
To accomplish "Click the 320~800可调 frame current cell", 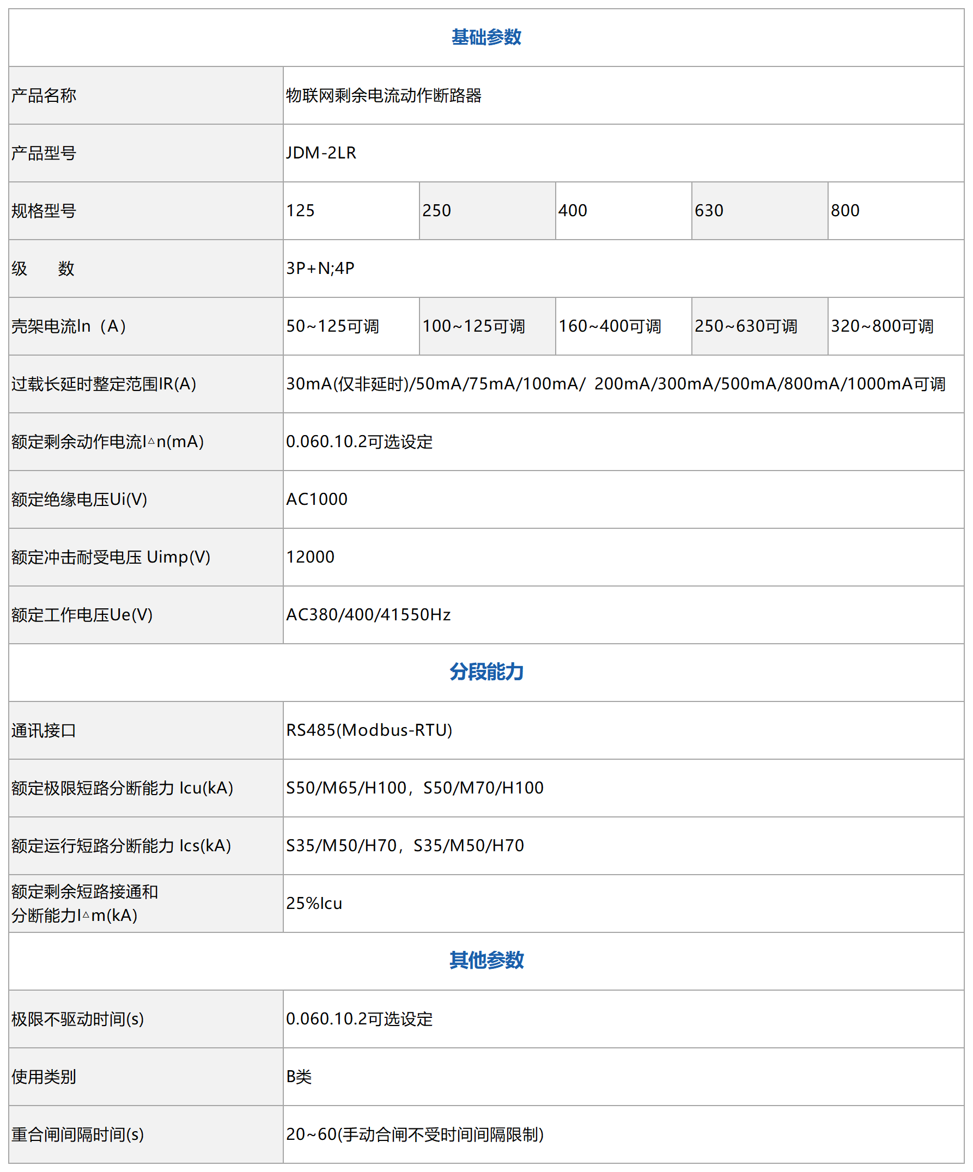I will pos(882,326).
